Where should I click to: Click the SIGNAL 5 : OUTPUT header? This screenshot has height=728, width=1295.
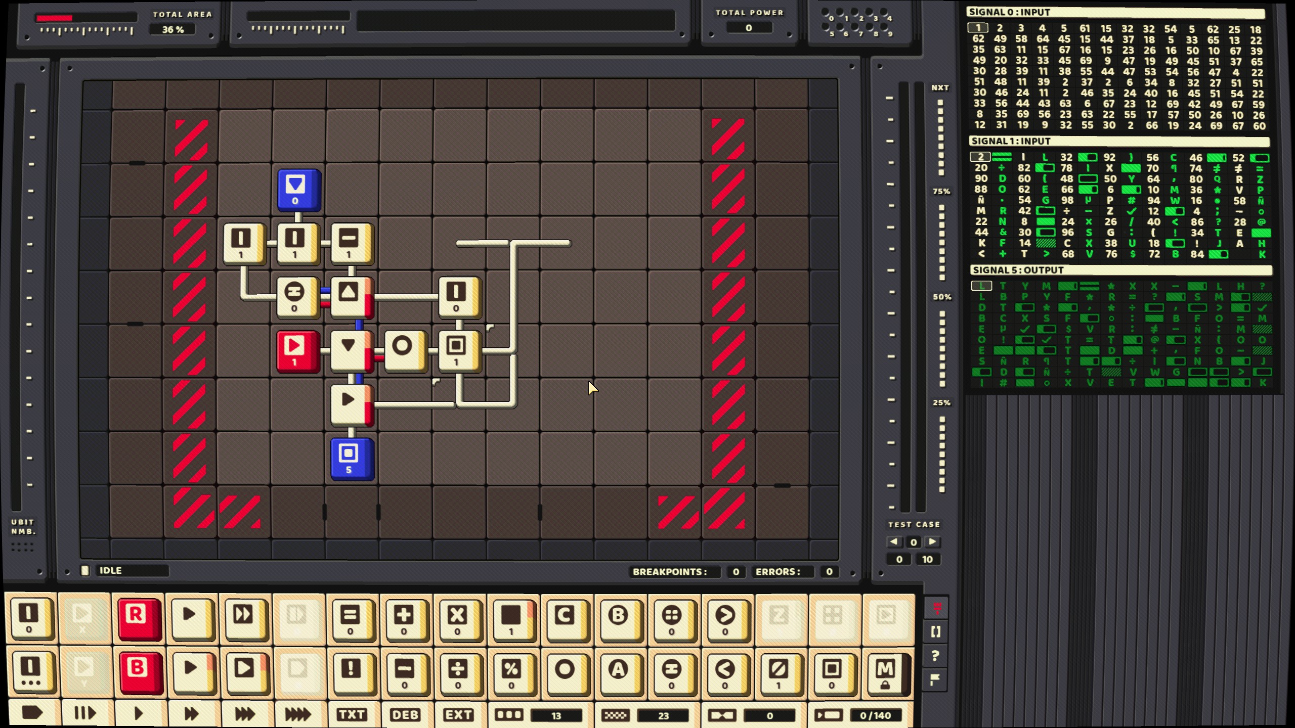(x=1120, y=270)
